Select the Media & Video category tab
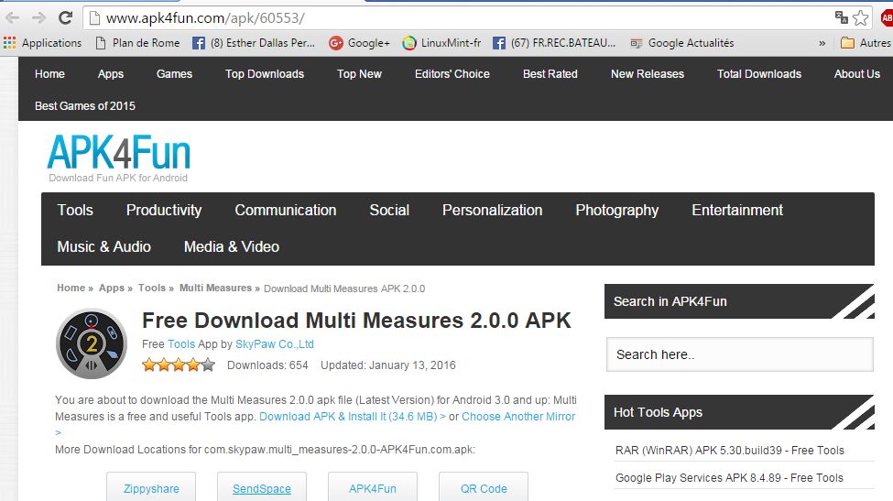 pyautogui.click(x=231, y=246)
